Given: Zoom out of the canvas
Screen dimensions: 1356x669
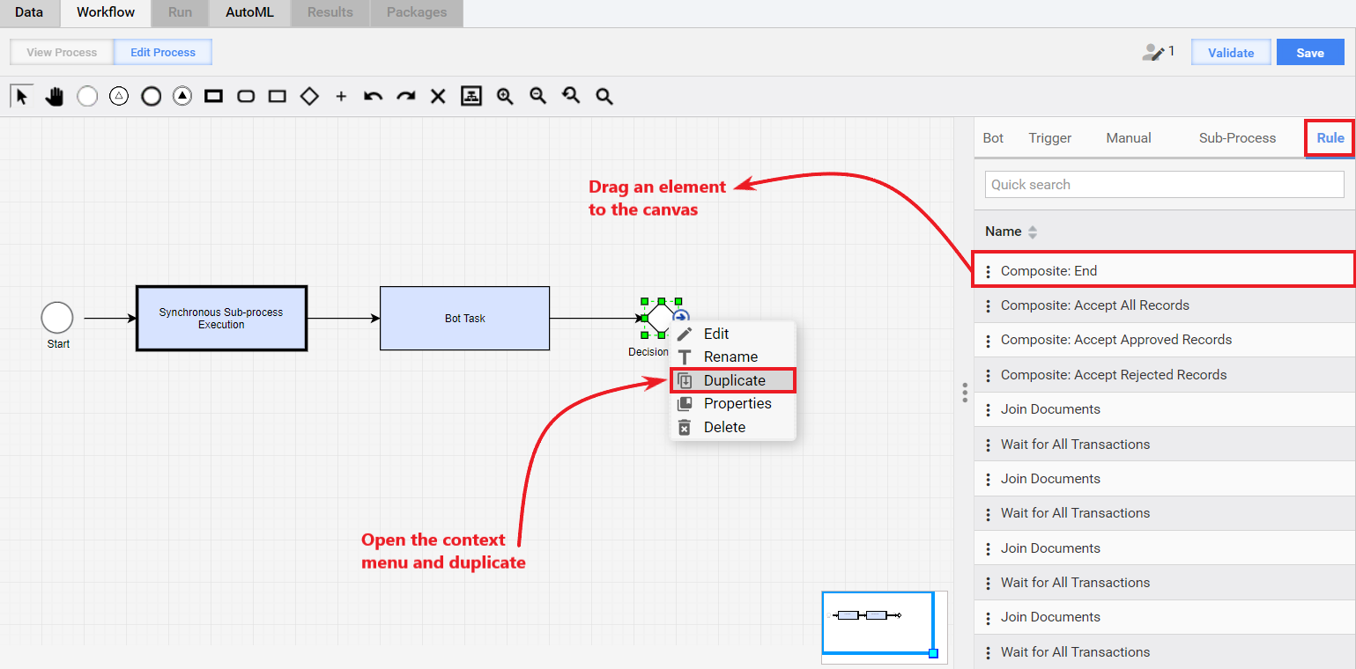Looking at the screenshot, I should point(537,96).
